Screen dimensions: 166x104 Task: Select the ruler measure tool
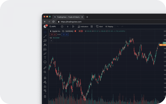45,68
